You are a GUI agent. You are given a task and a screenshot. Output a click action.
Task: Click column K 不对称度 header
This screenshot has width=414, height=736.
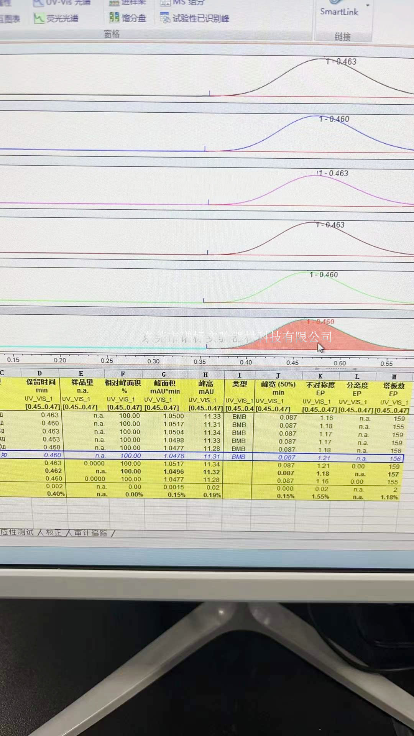(x=320, y=376)
